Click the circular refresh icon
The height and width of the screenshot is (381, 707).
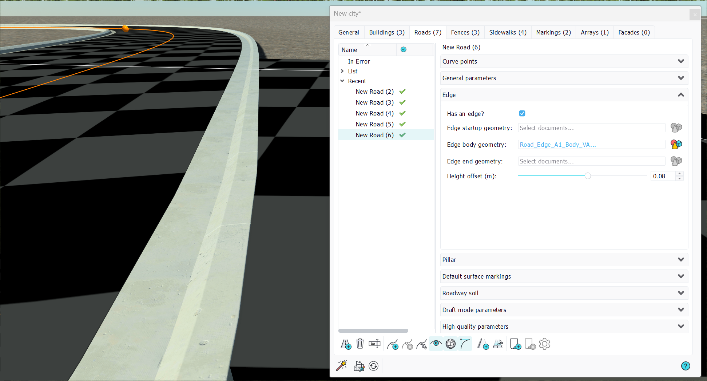point(373,366)
